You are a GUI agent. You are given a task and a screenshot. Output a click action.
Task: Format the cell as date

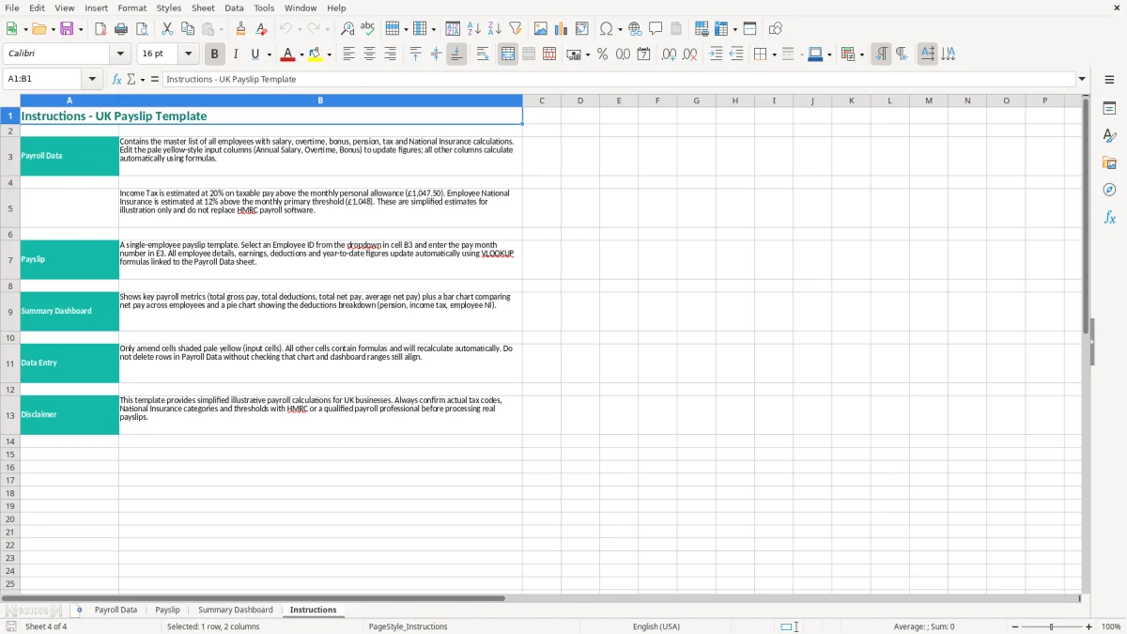tap(643, 54)
